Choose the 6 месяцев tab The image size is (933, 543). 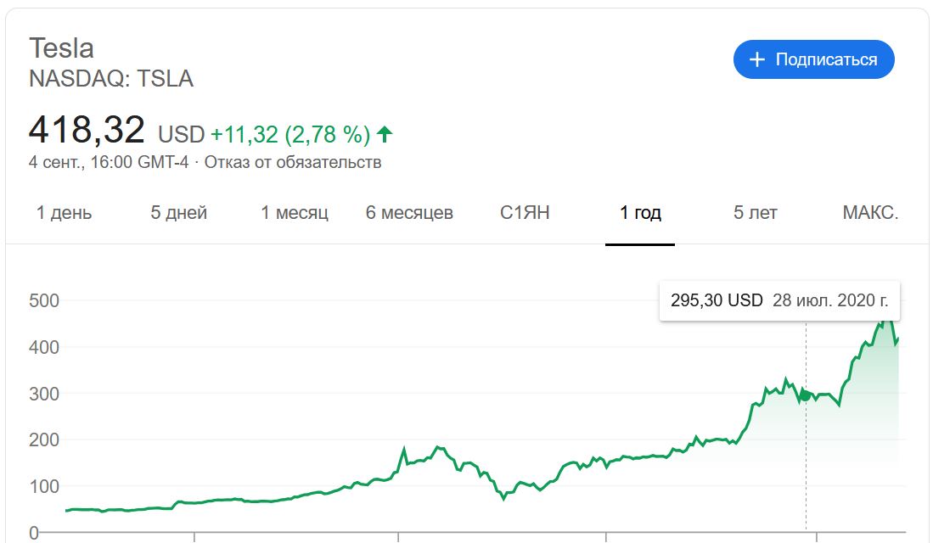[x=409, y=213]
